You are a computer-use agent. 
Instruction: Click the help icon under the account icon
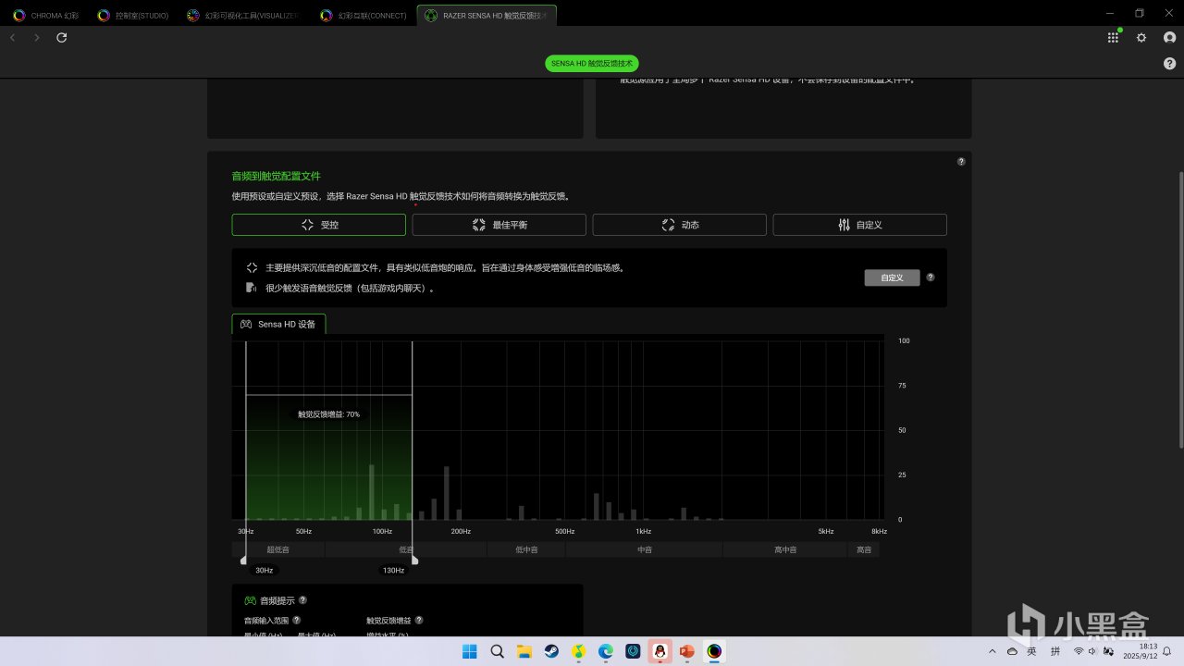click(x=1169, y=64)
